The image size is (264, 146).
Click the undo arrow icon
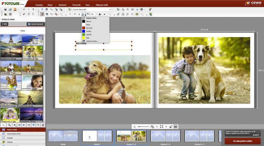[x=24, y=9]
